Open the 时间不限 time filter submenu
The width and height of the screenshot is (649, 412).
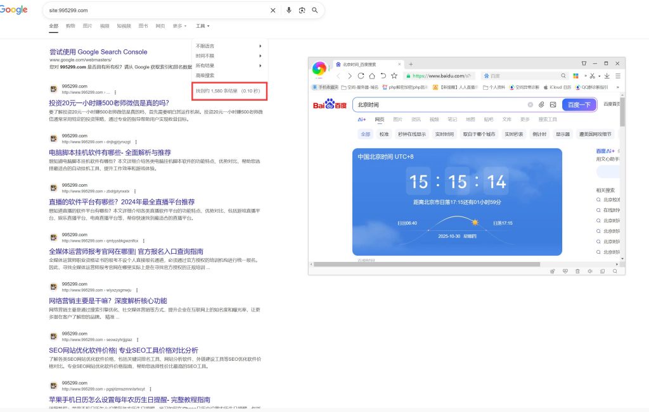tap(229, 56)
